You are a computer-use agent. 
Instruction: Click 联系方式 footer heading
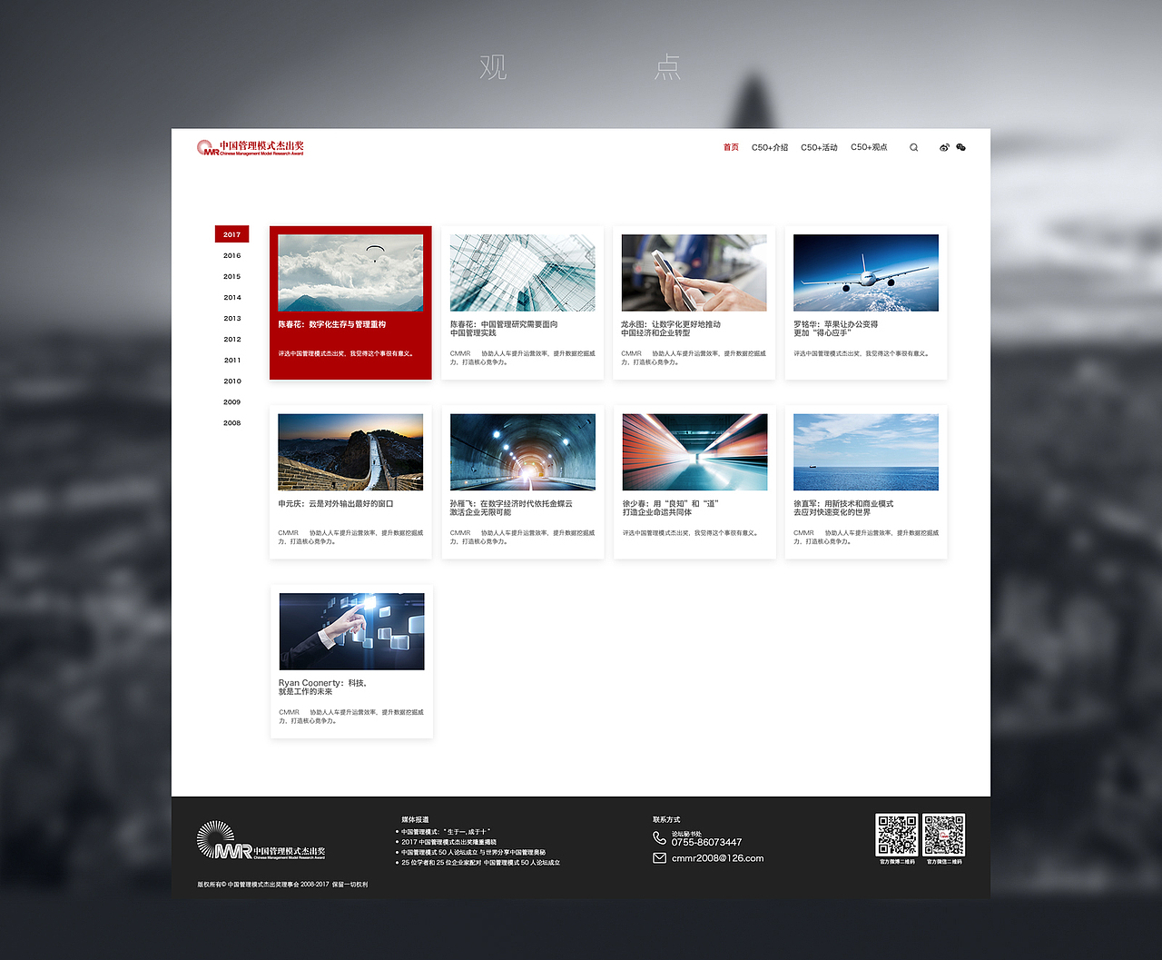point(666,819)
